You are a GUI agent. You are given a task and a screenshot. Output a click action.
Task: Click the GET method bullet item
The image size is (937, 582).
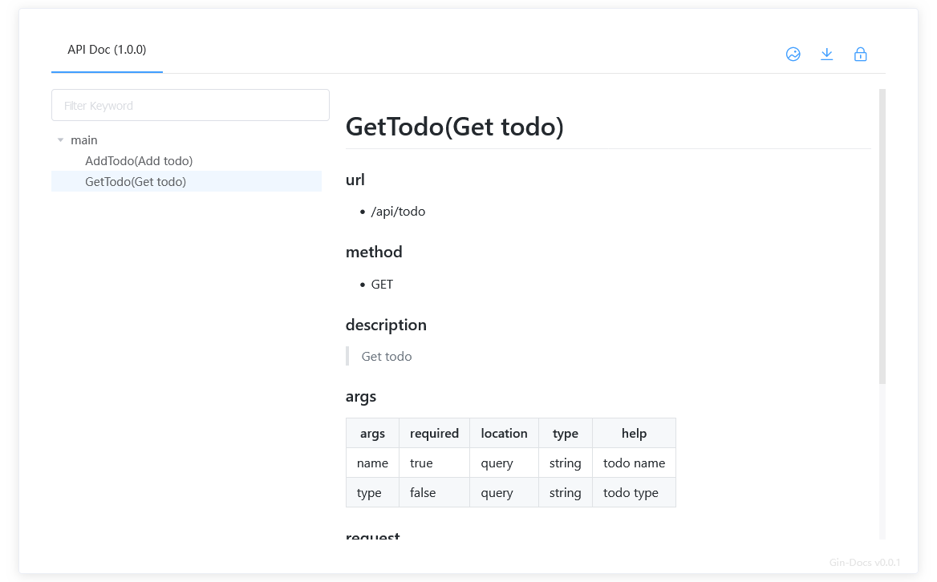(382, 285)
